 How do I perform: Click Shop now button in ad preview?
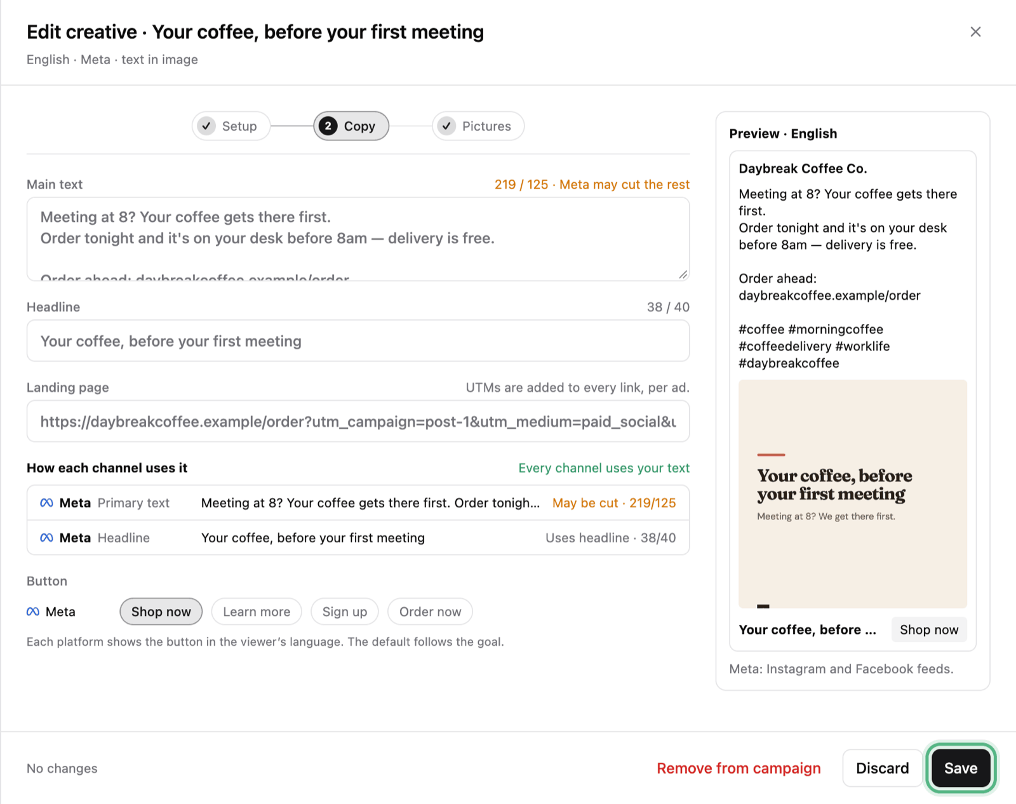tap(929, 629)
